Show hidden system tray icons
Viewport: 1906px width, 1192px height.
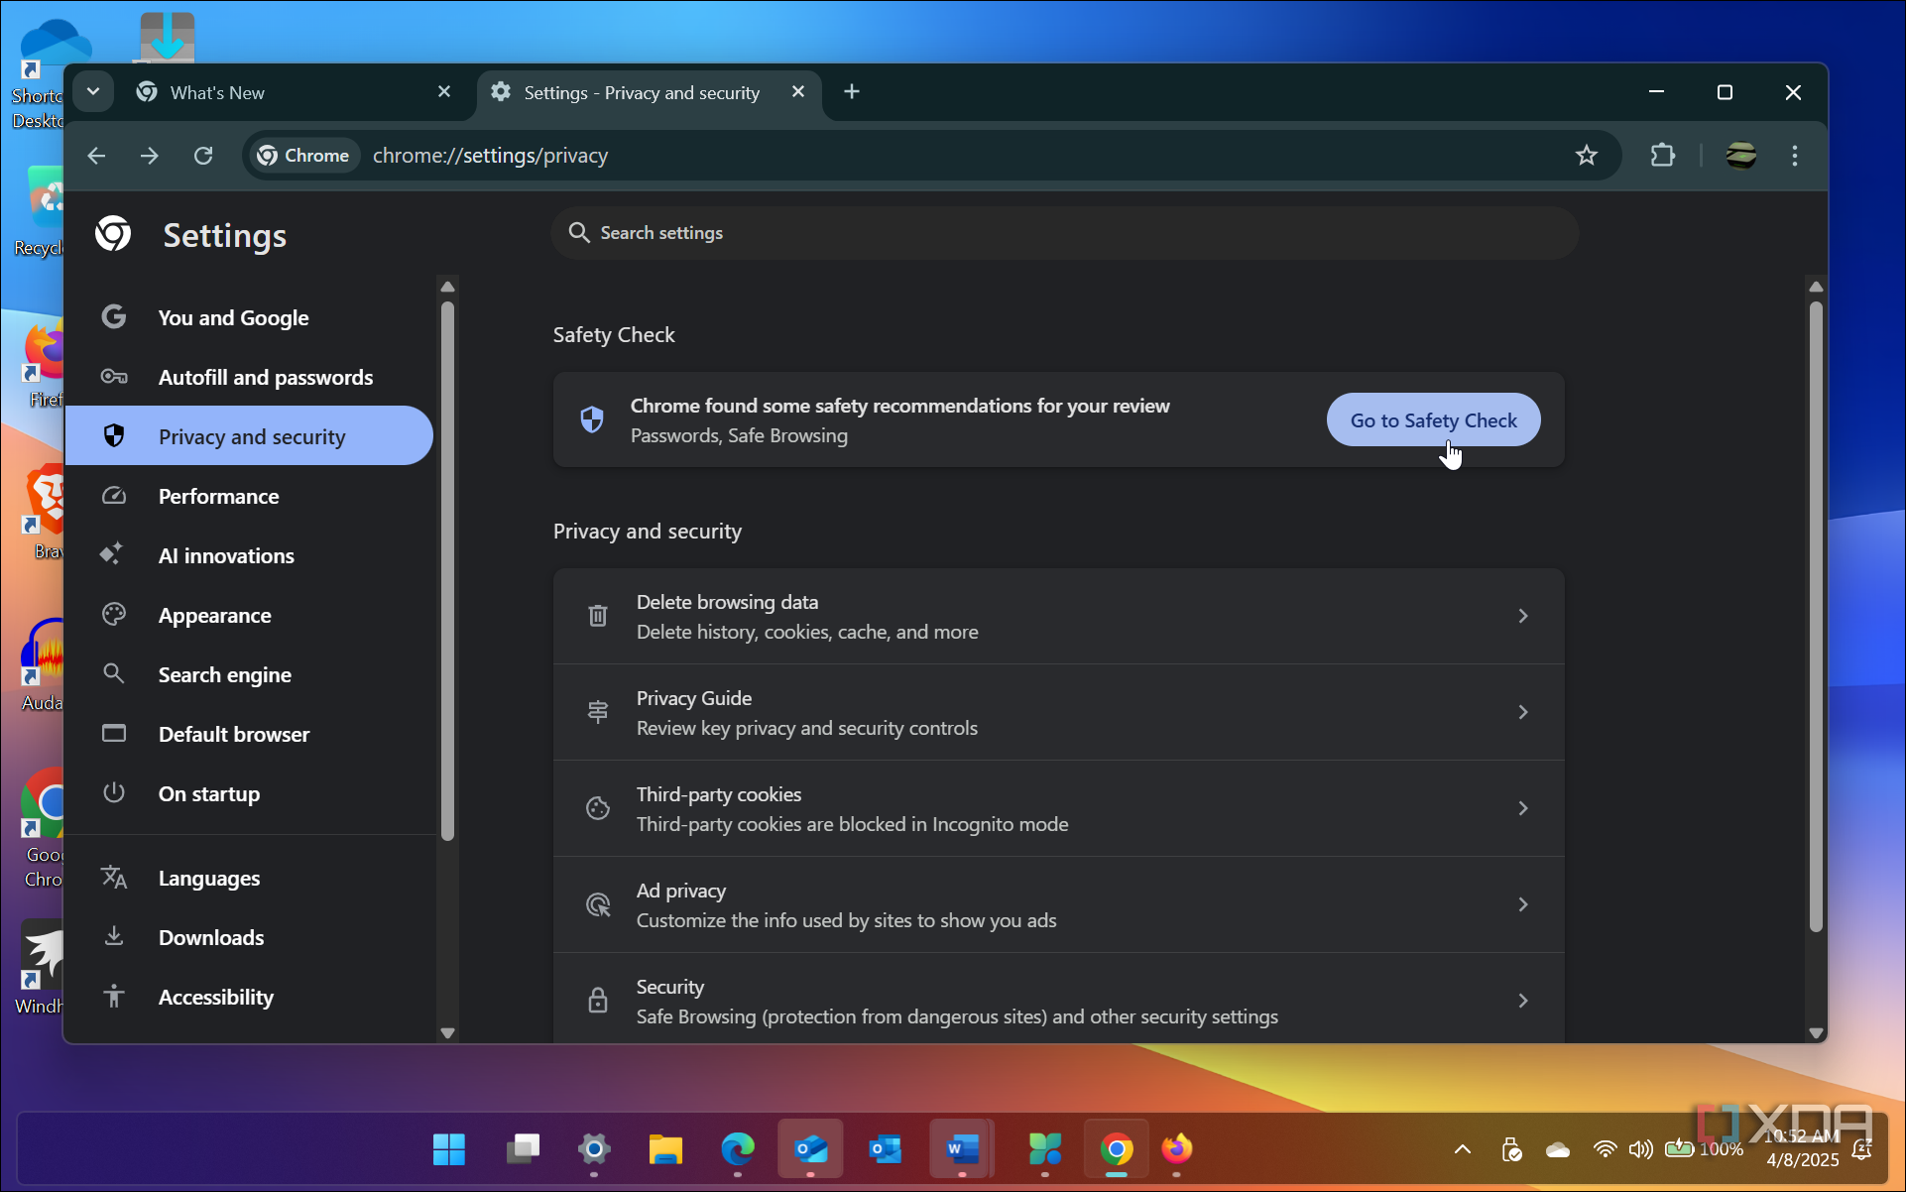coord(1462,1149)
